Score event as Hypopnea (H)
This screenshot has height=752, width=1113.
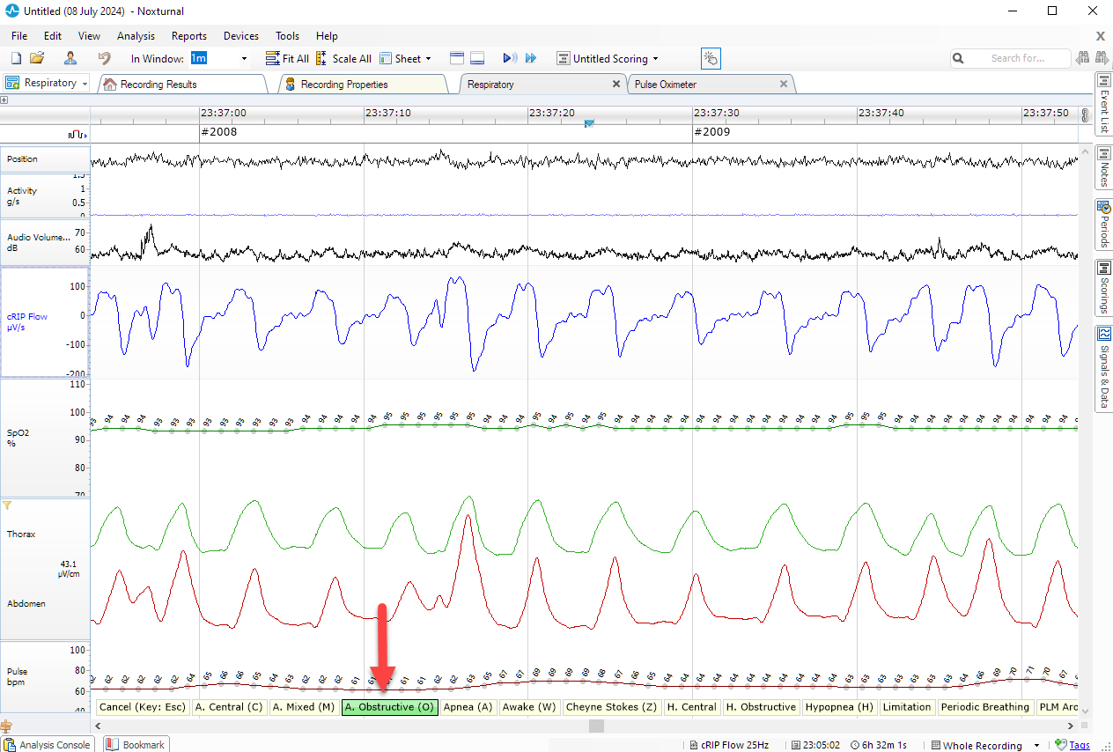point(840,707)
